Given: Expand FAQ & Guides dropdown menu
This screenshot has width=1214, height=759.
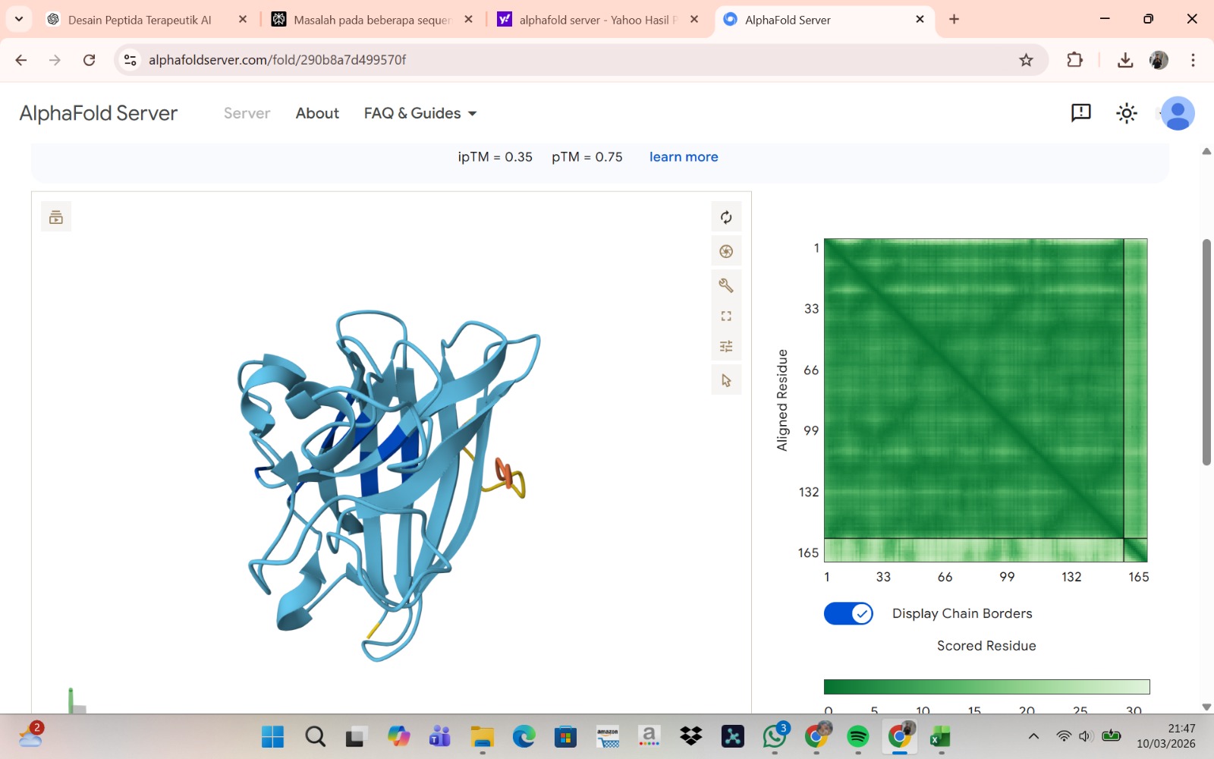Looking at the screenshot, I should [420, 113].
